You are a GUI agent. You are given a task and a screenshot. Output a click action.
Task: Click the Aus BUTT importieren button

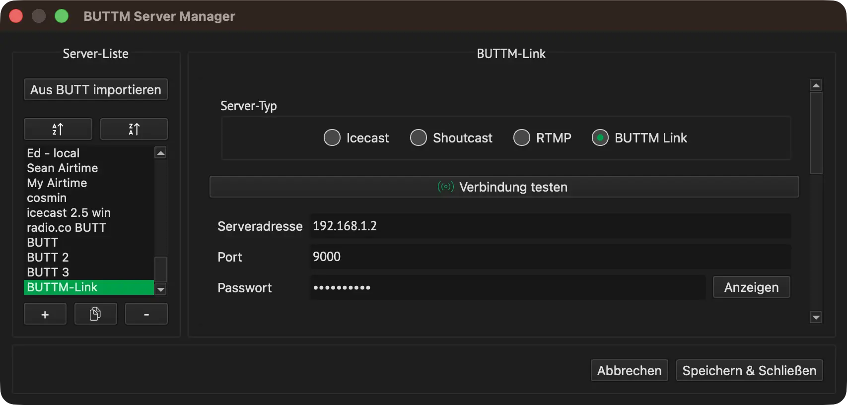coord(96,89)
